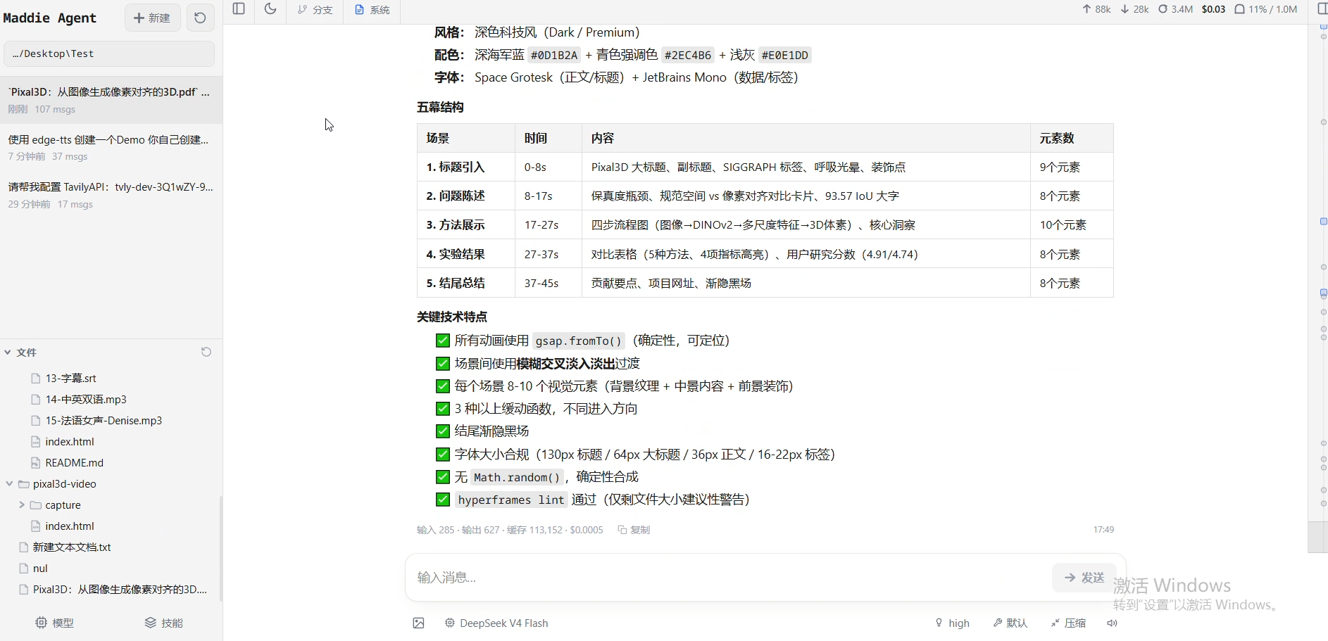The height and width of the screenshot is (641, 1328).
Task: Click the 17:49 message timestamp
Action: (1103, 530)
